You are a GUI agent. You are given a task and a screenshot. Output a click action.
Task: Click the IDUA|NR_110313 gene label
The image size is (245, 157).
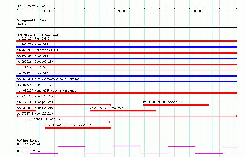point(28,151)
